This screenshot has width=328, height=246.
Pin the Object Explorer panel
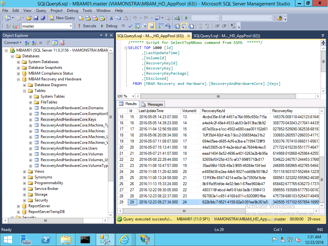point(106,35)
